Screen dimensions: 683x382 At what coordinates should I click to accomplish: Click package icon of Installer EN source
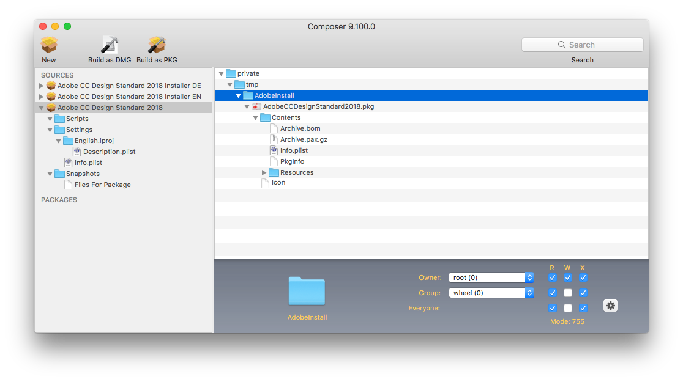tap(51, 97)
